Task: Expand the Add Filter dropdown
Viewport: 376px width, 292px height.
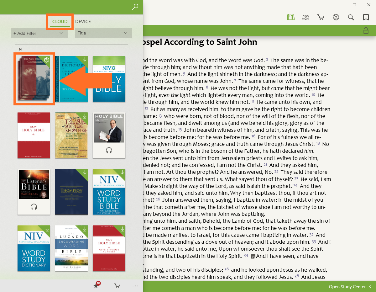Action: pos(39,33)
